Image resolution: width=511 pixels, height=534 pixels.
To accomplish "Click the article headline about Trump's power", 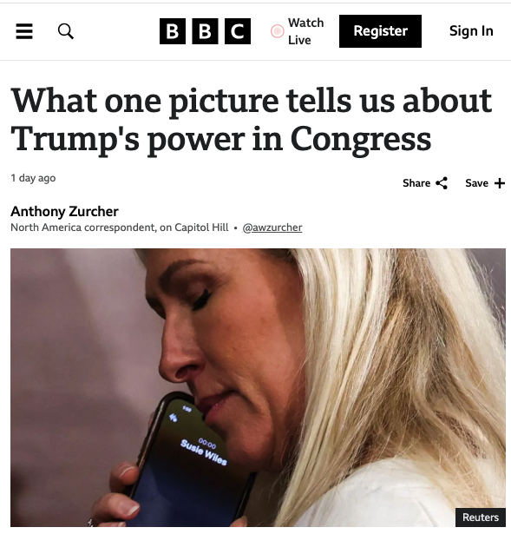I will pyautogui.click(x=251, y=120).
